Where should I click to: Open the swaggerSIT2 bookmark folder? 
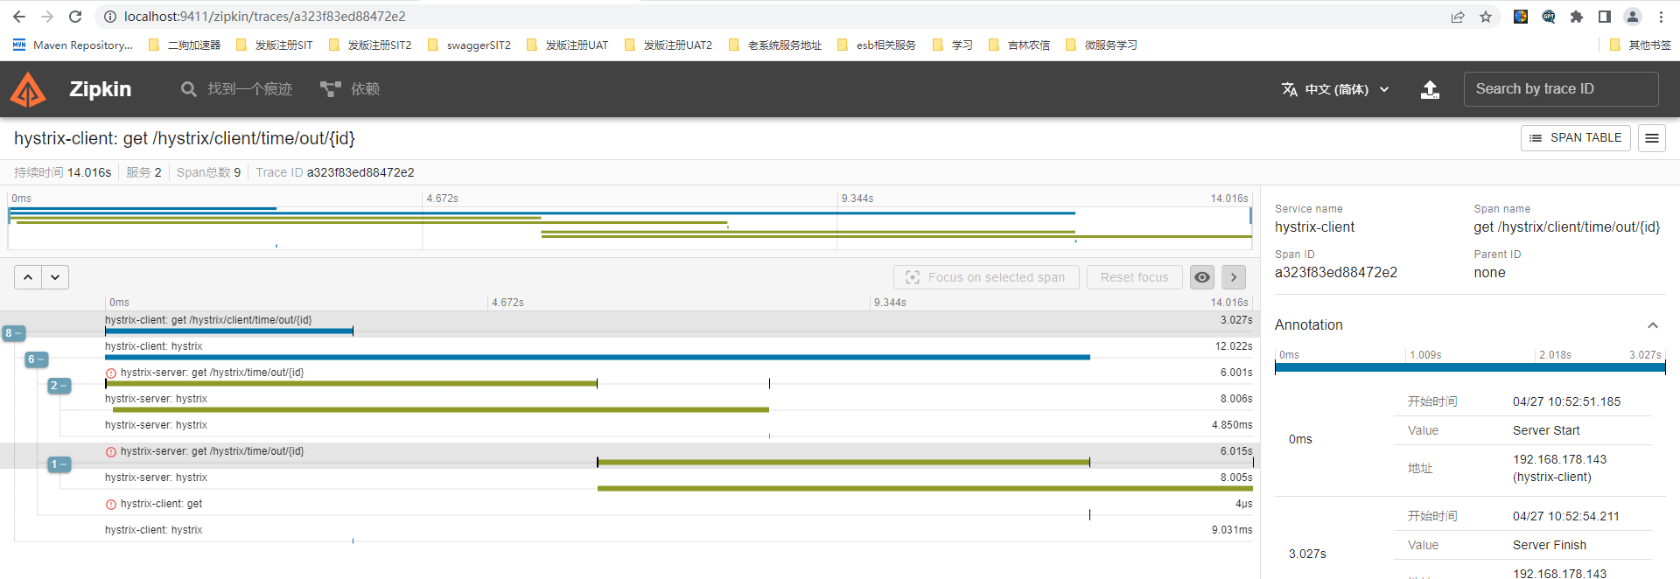click(x=469, y=45)
